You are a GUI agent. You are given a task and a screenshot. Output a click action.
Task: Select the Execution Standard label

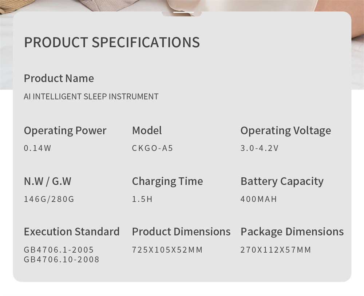click(x=72, y=232)
